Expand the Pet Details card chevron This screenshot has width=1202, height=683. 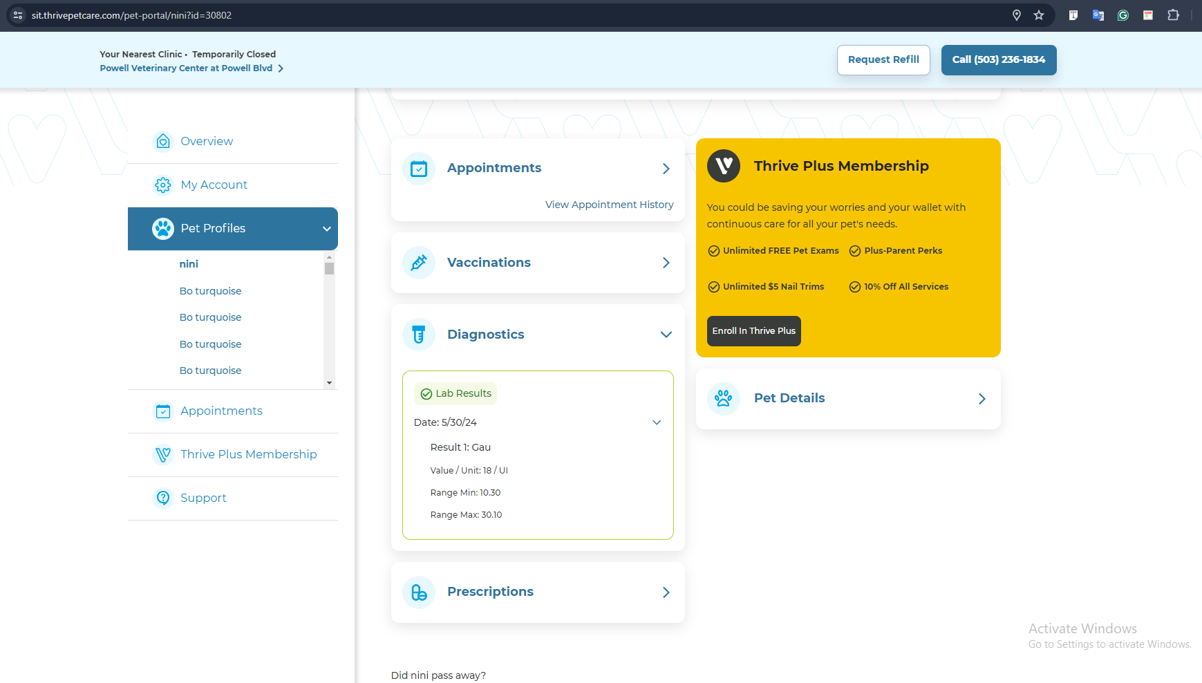tap(982, 399)
